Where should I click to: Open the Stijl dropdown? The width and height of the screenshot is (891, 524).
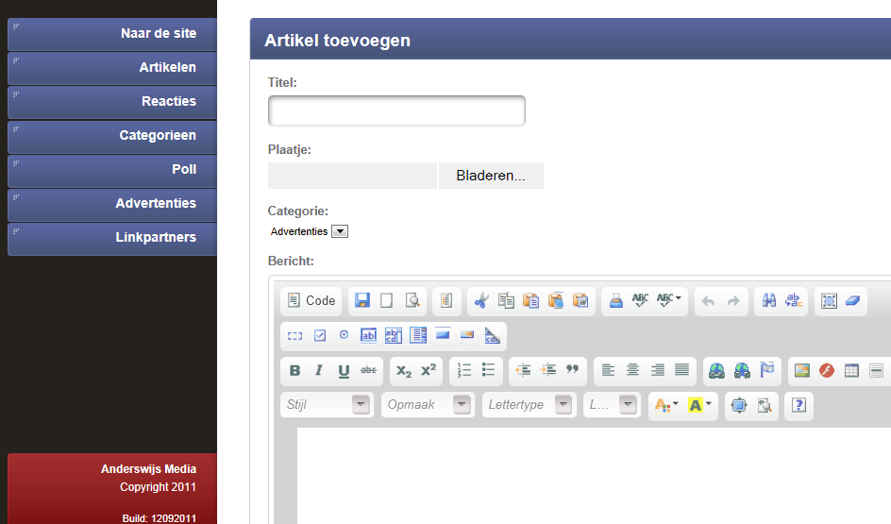[327, 405]
